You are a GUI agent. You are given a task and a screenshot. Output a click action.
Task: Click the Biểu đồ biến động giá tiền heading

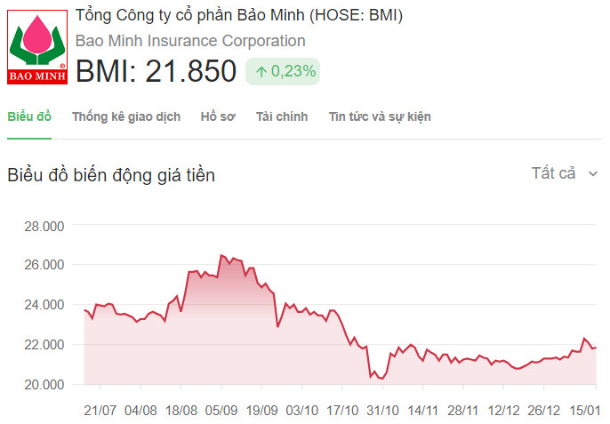pos(111,175)
